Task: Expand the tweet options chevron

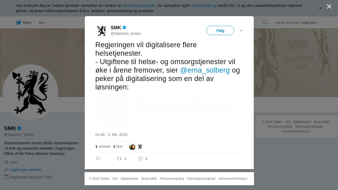Action: tap(241, 31)
